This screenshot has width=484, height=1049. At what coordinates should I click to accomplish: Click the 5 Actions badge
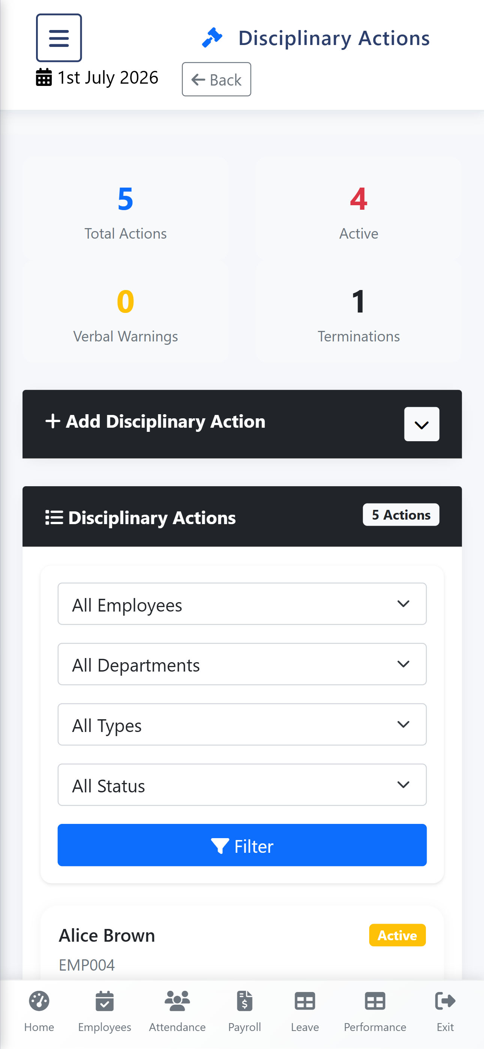[401, 515]
